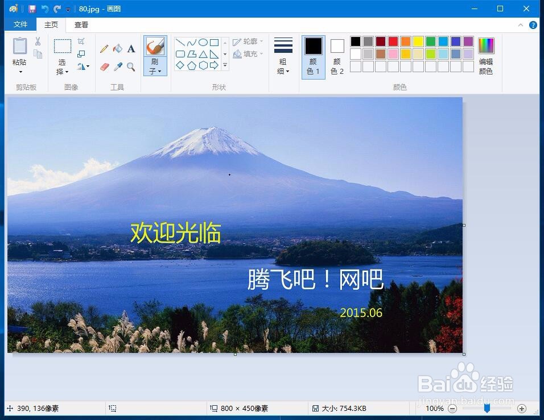The width and height of the screenshot is (544, 420).
Task: Pick the orange color swatch
Action: (x=406, y=41)
